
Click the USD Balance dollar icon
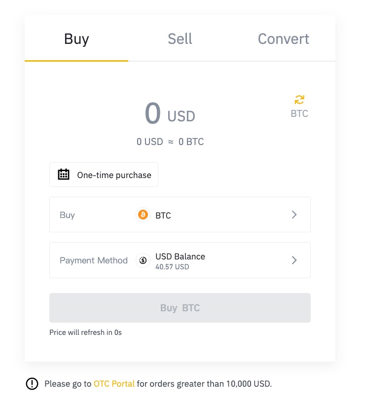tap(143, 260)
